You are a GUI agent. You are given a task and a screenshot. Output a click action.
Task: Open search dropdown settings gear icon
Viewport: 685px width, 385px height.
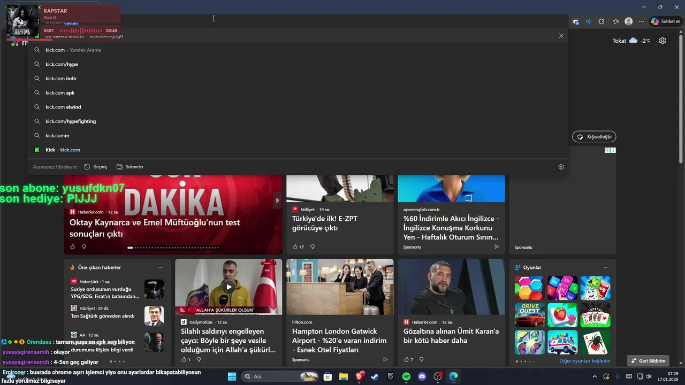561,167
